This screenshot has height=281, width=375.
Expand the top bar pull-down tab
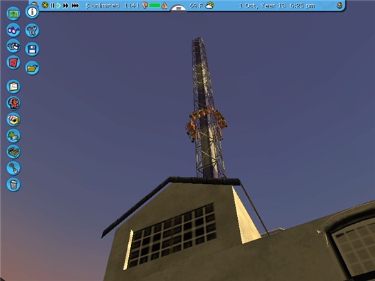(x=179, y=8)
